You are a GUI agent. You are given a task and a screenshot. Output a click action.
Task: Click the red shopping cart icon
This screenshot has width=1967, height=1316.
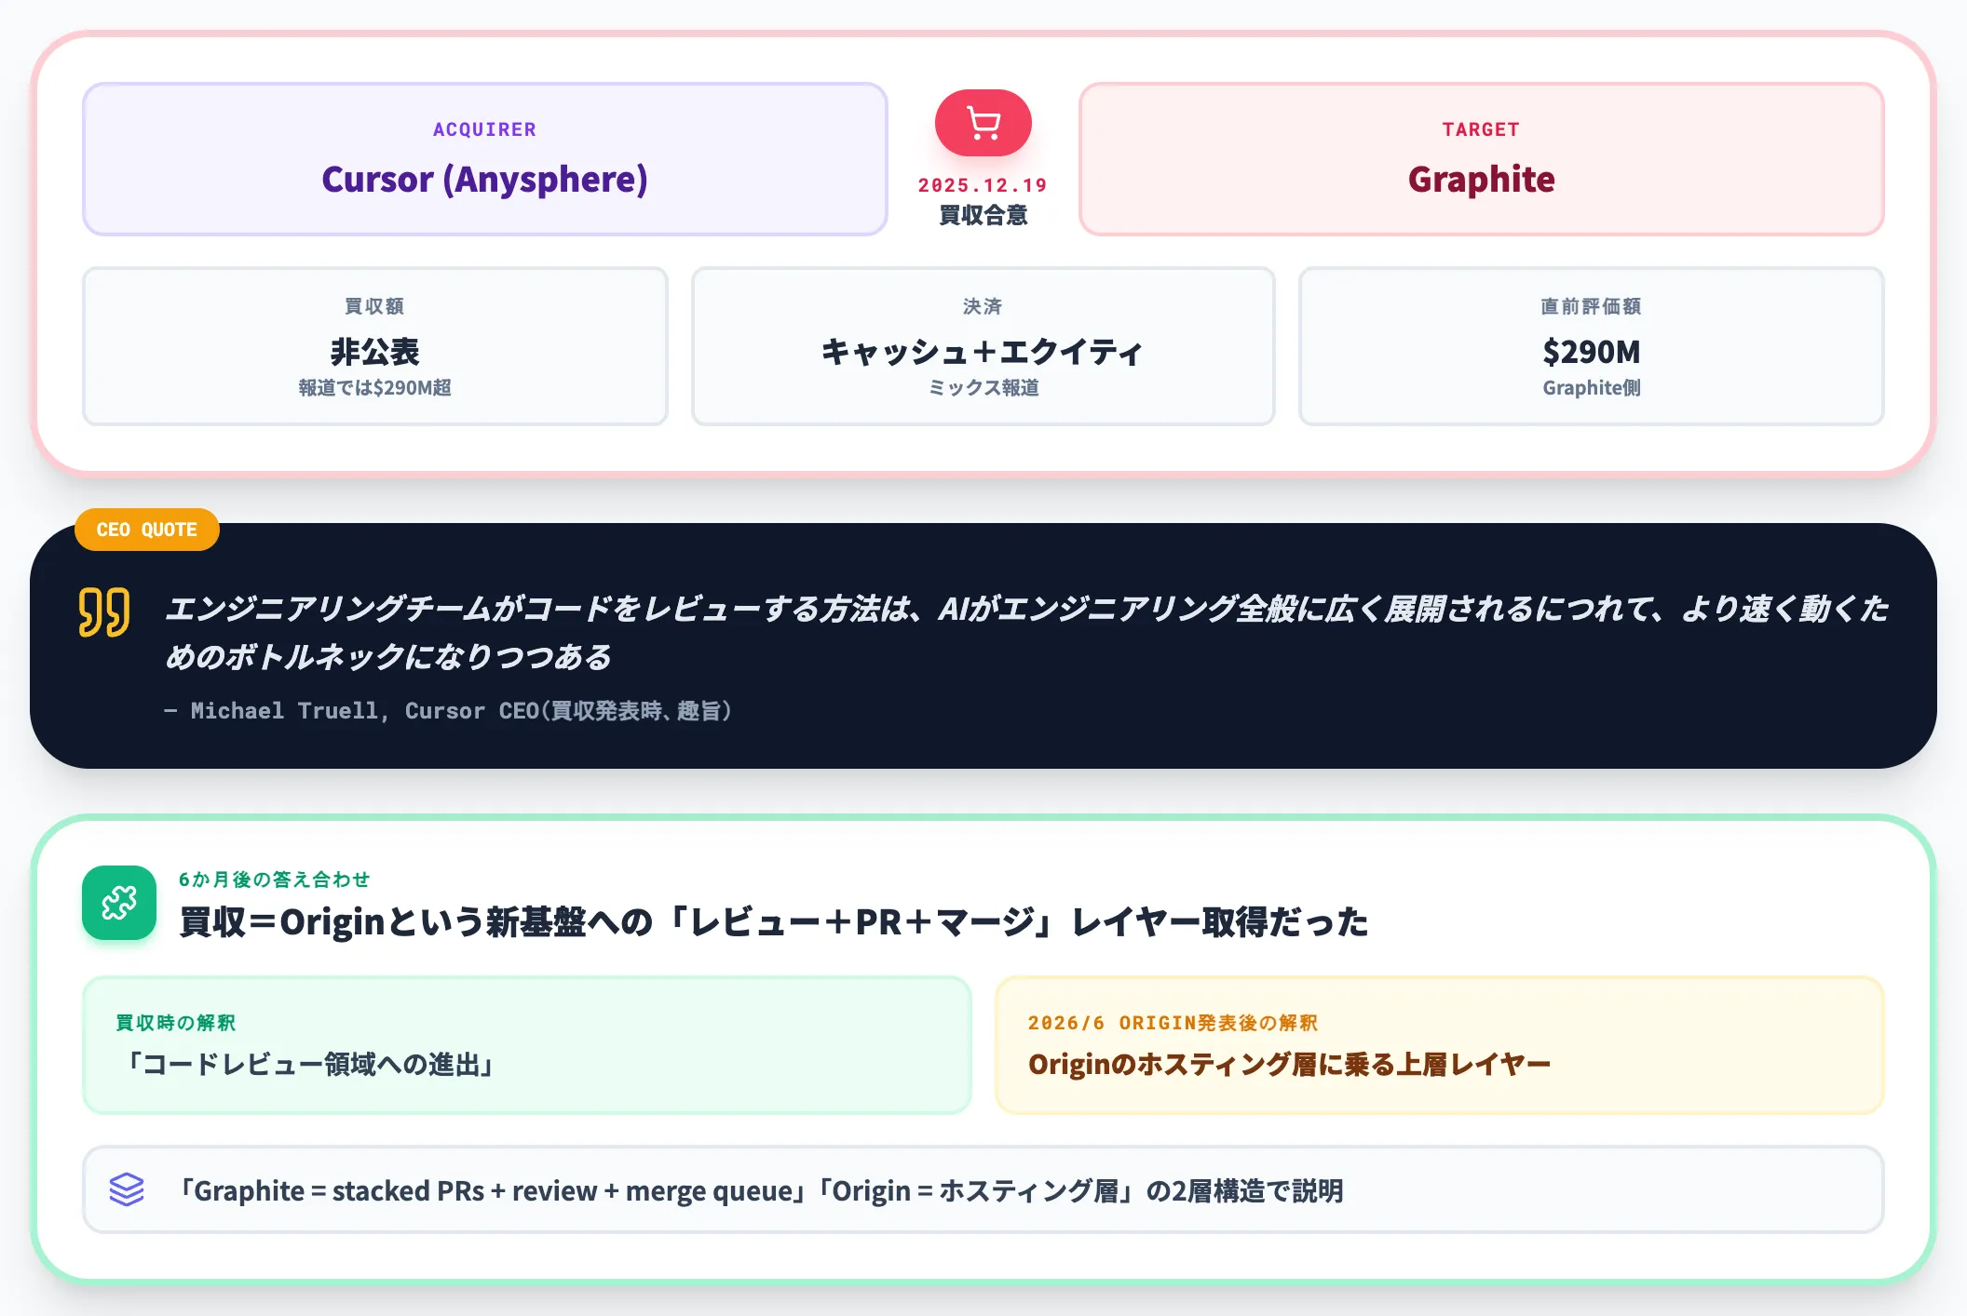click(x=983, y=123)
